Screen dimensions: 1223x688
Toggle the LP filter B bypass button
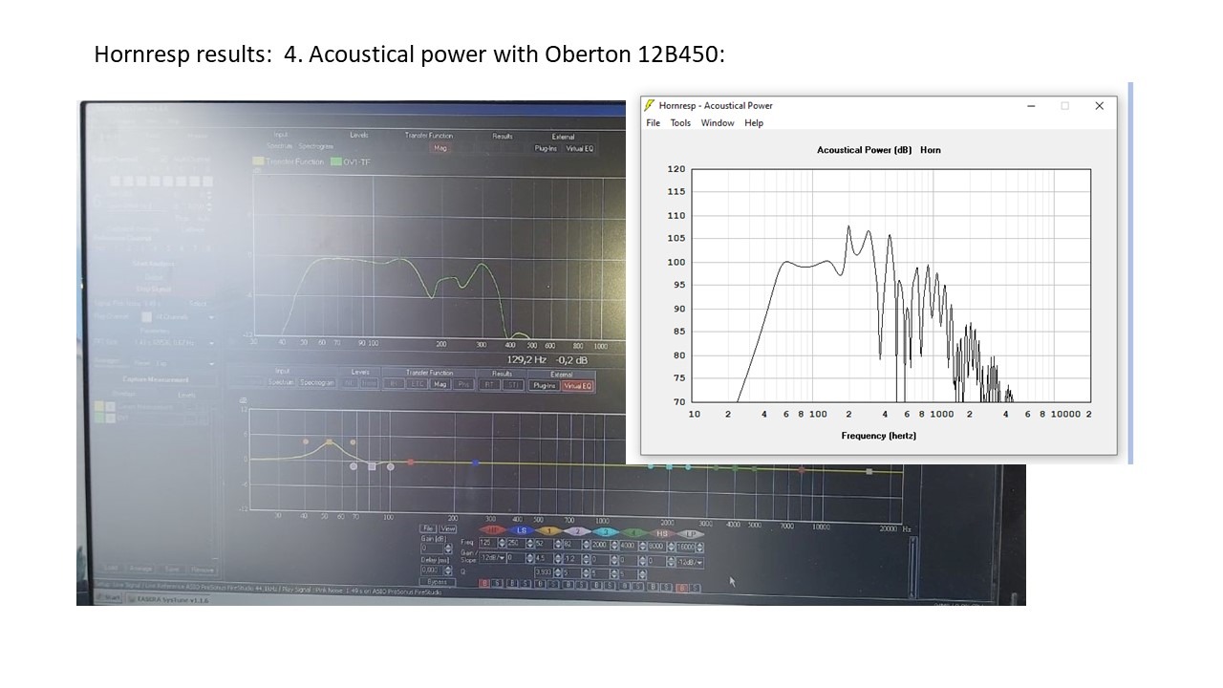coord(682,587)
